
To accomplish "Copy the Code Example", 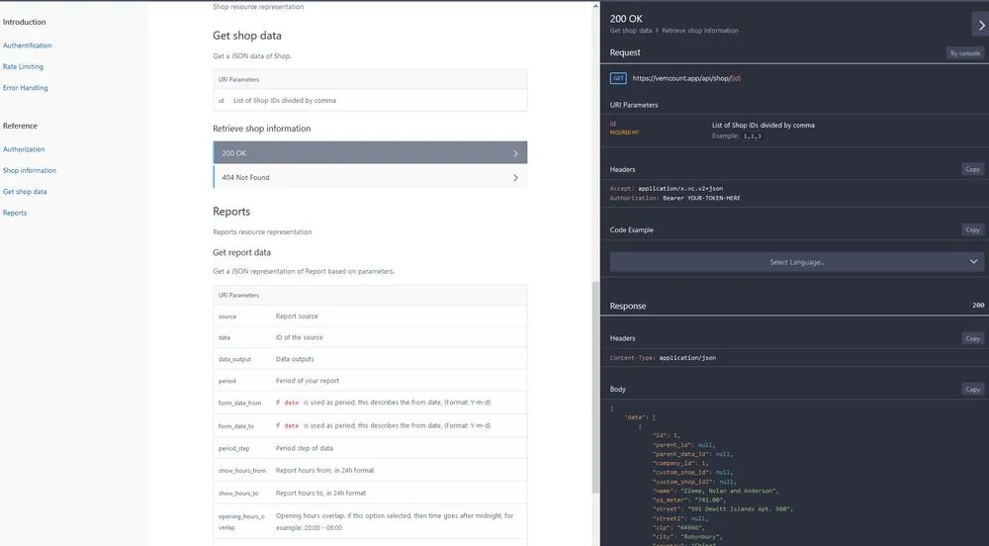I will (x=972, y=229).
